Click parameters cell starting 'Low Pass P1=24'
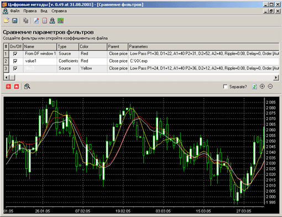282x217 pixels. point(203,69)
